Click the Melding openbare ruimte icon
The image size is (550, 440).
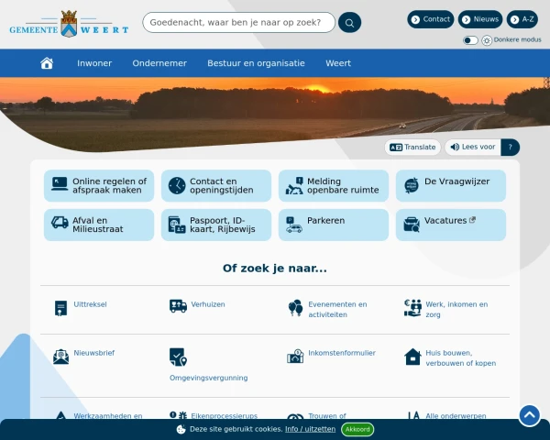[294, 185]
